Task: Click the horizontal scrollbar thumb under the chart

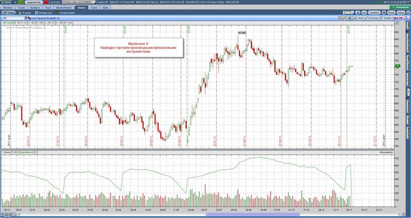Action: click(x=253, y=214)
